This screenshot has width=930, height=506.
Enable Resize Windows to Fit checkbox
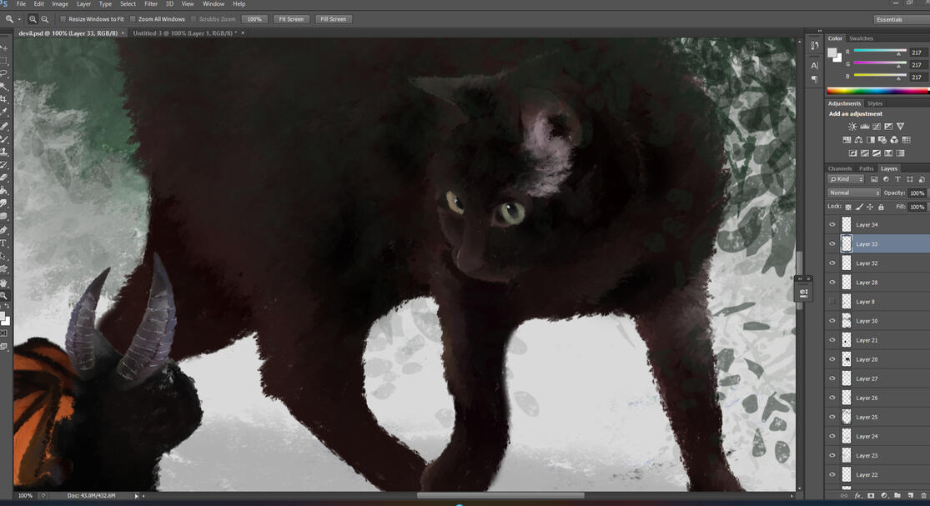64,19
